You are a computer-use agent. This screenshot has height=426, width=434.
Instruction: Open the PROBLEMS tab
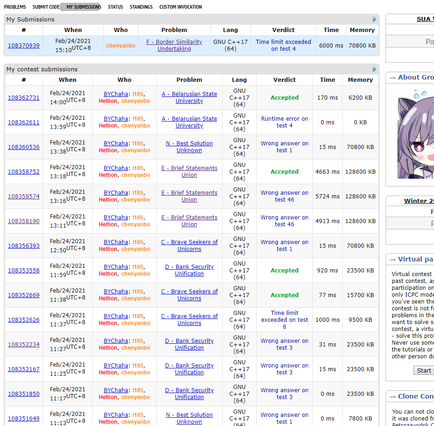click(x=15, y=7)
